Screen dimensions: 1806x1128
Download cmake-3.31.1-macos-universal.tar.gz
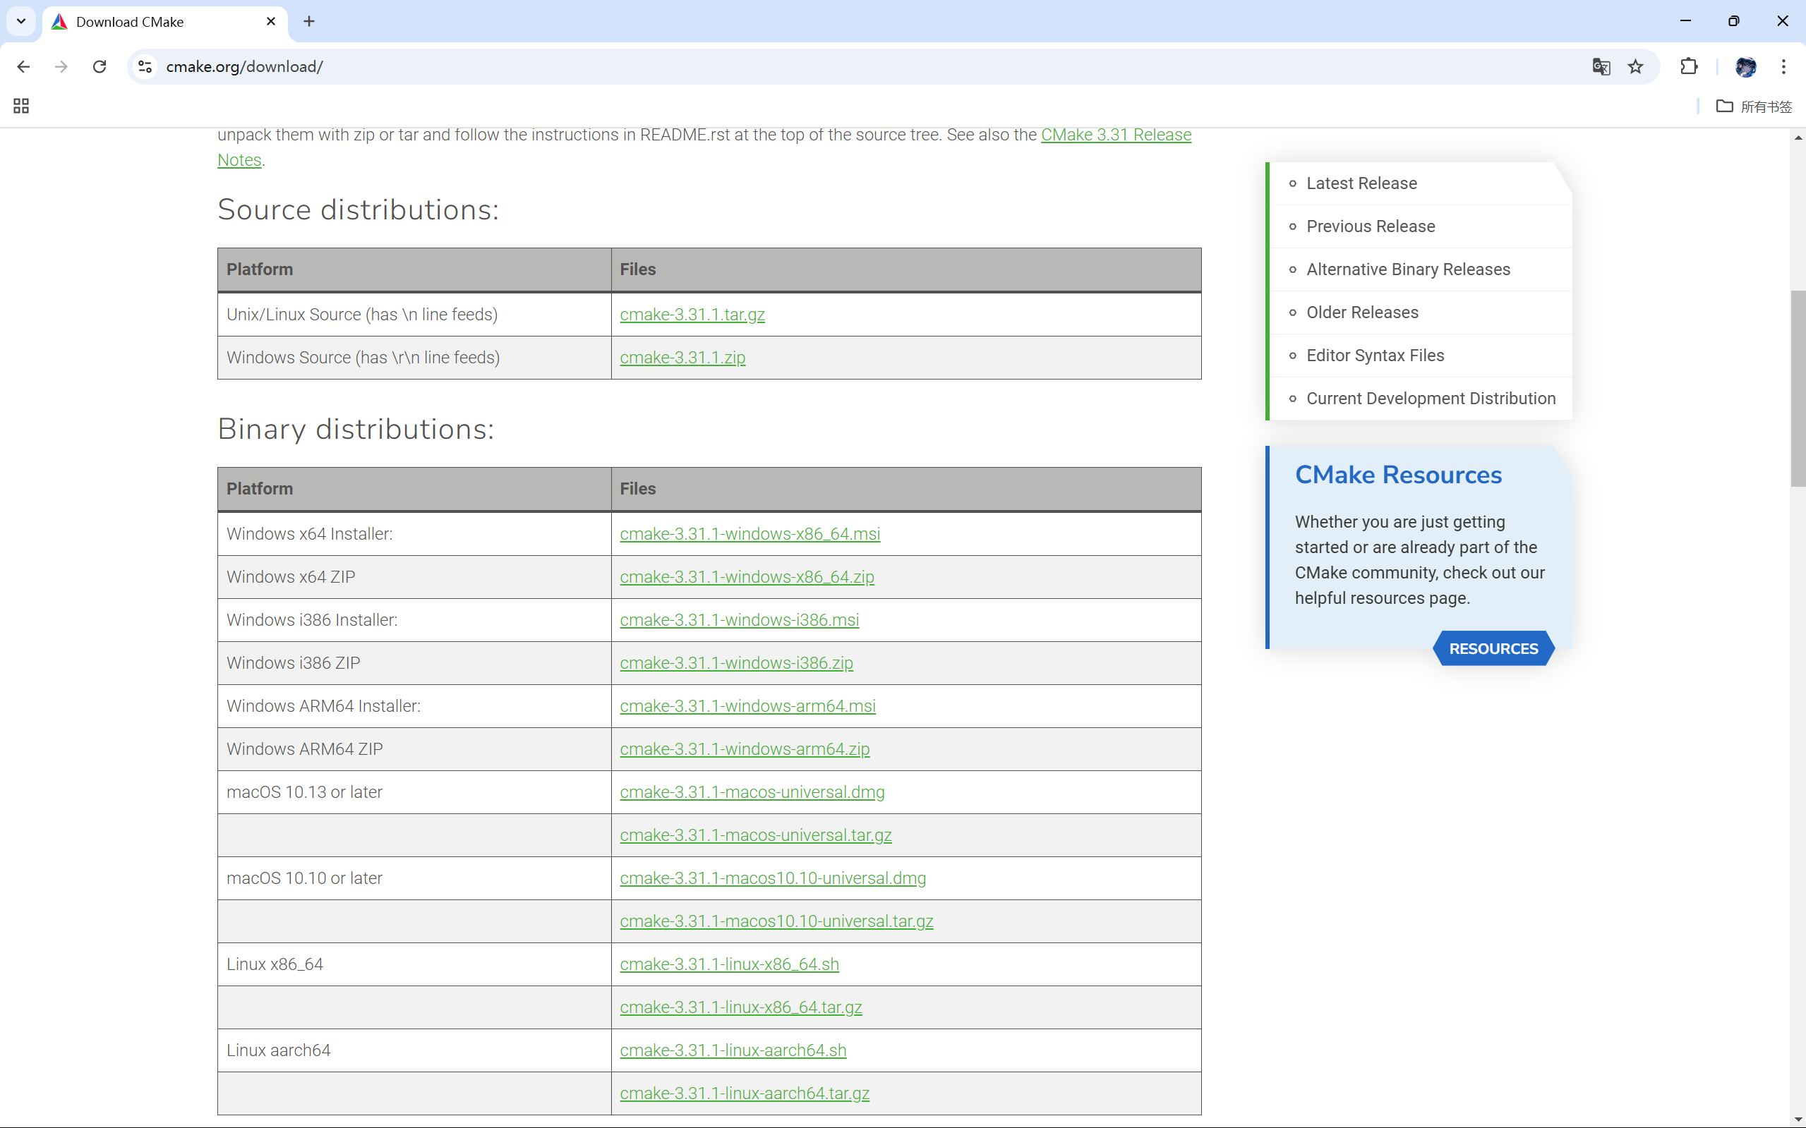pyautogui.click(x=755, y=835)
